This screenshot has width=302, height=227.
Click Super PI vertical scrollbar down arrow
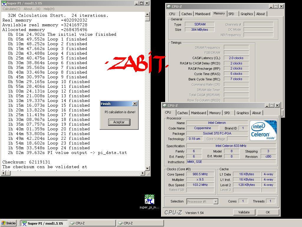[147, 168]
